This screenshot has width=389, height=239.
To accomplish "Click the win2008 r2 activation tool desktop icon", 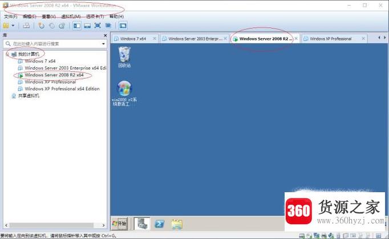I will (x=124, y=94).
